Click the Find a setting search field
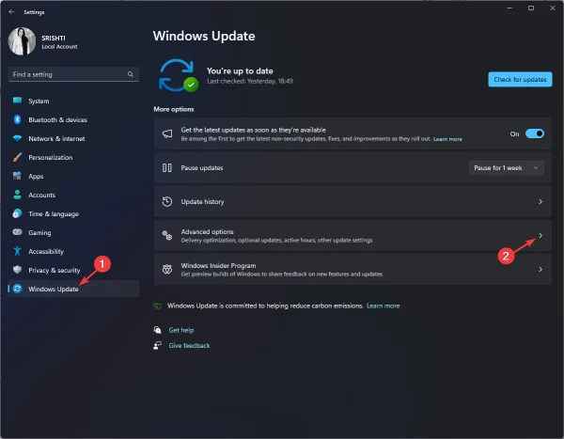The image size is (564, 439). (x=73, y=74)
